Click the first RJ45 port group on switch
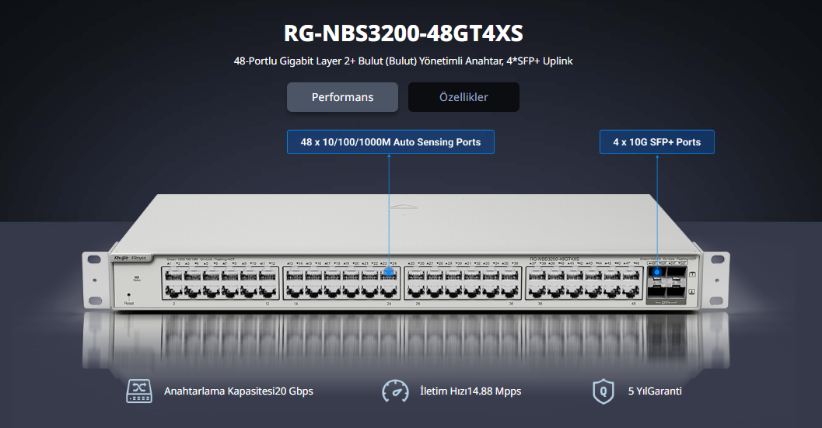Image resolution: width=822 pixels, height=428 pixels. pyautogui.click(x=219, y=284)
